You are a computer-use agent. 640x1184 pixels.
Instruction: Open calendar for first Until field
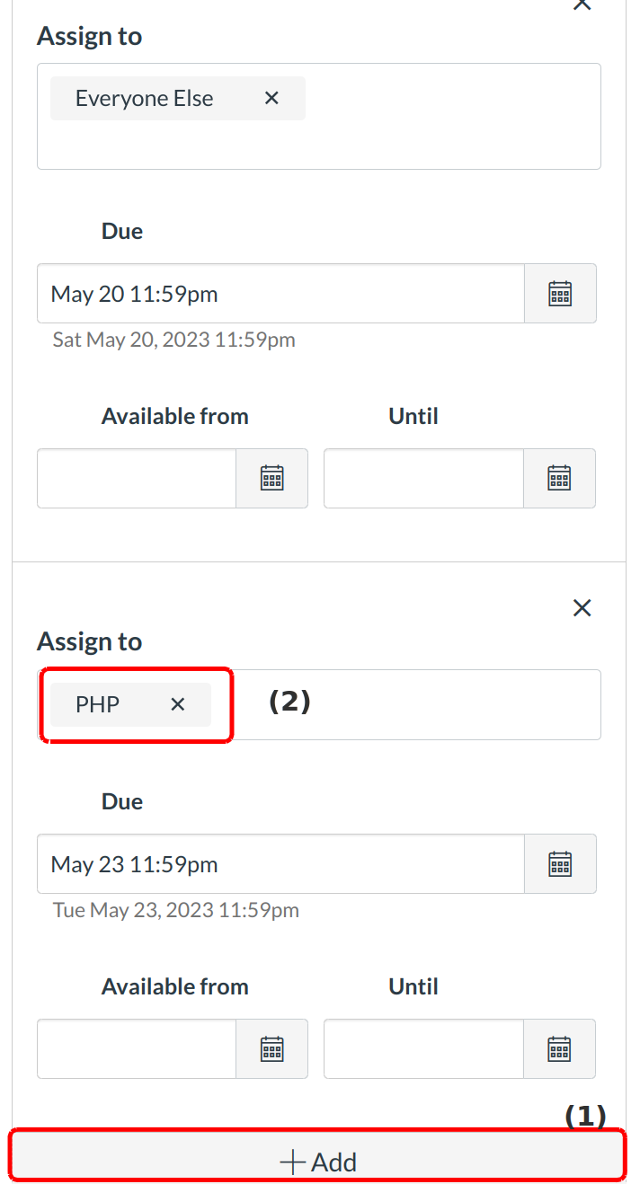(x=559, y=478)
